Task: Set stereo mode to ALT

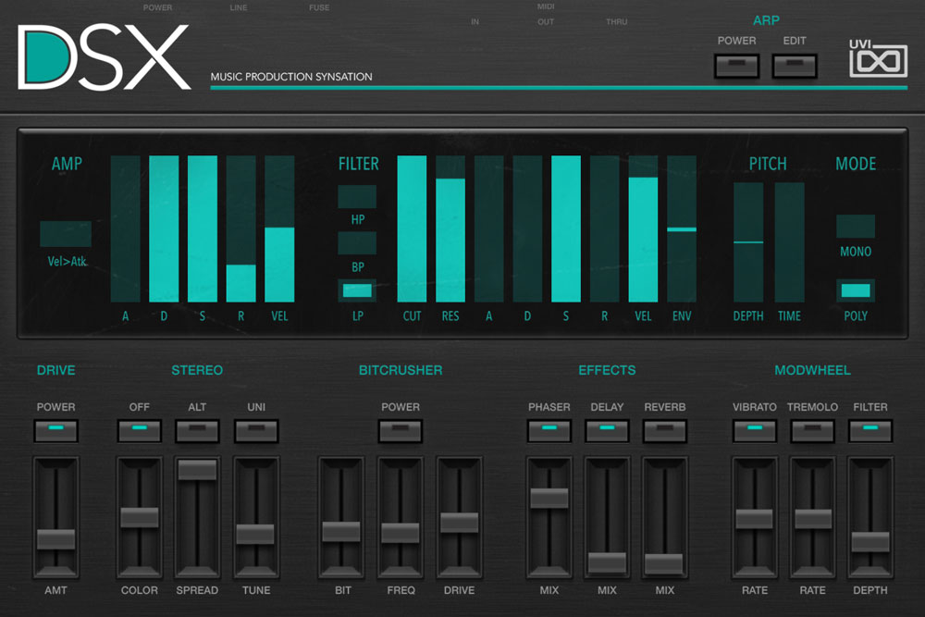Action: (197, 430)
